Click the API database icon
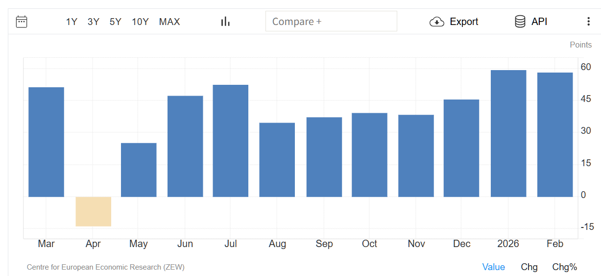 point(520,22)
